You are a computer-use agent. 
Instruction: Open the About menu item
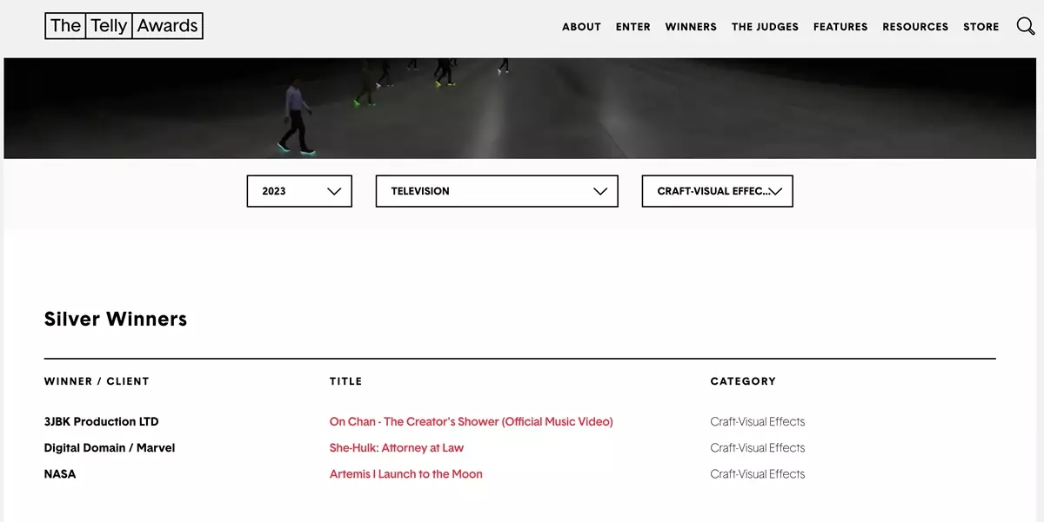pyautogui.click(x=581, y=27)
